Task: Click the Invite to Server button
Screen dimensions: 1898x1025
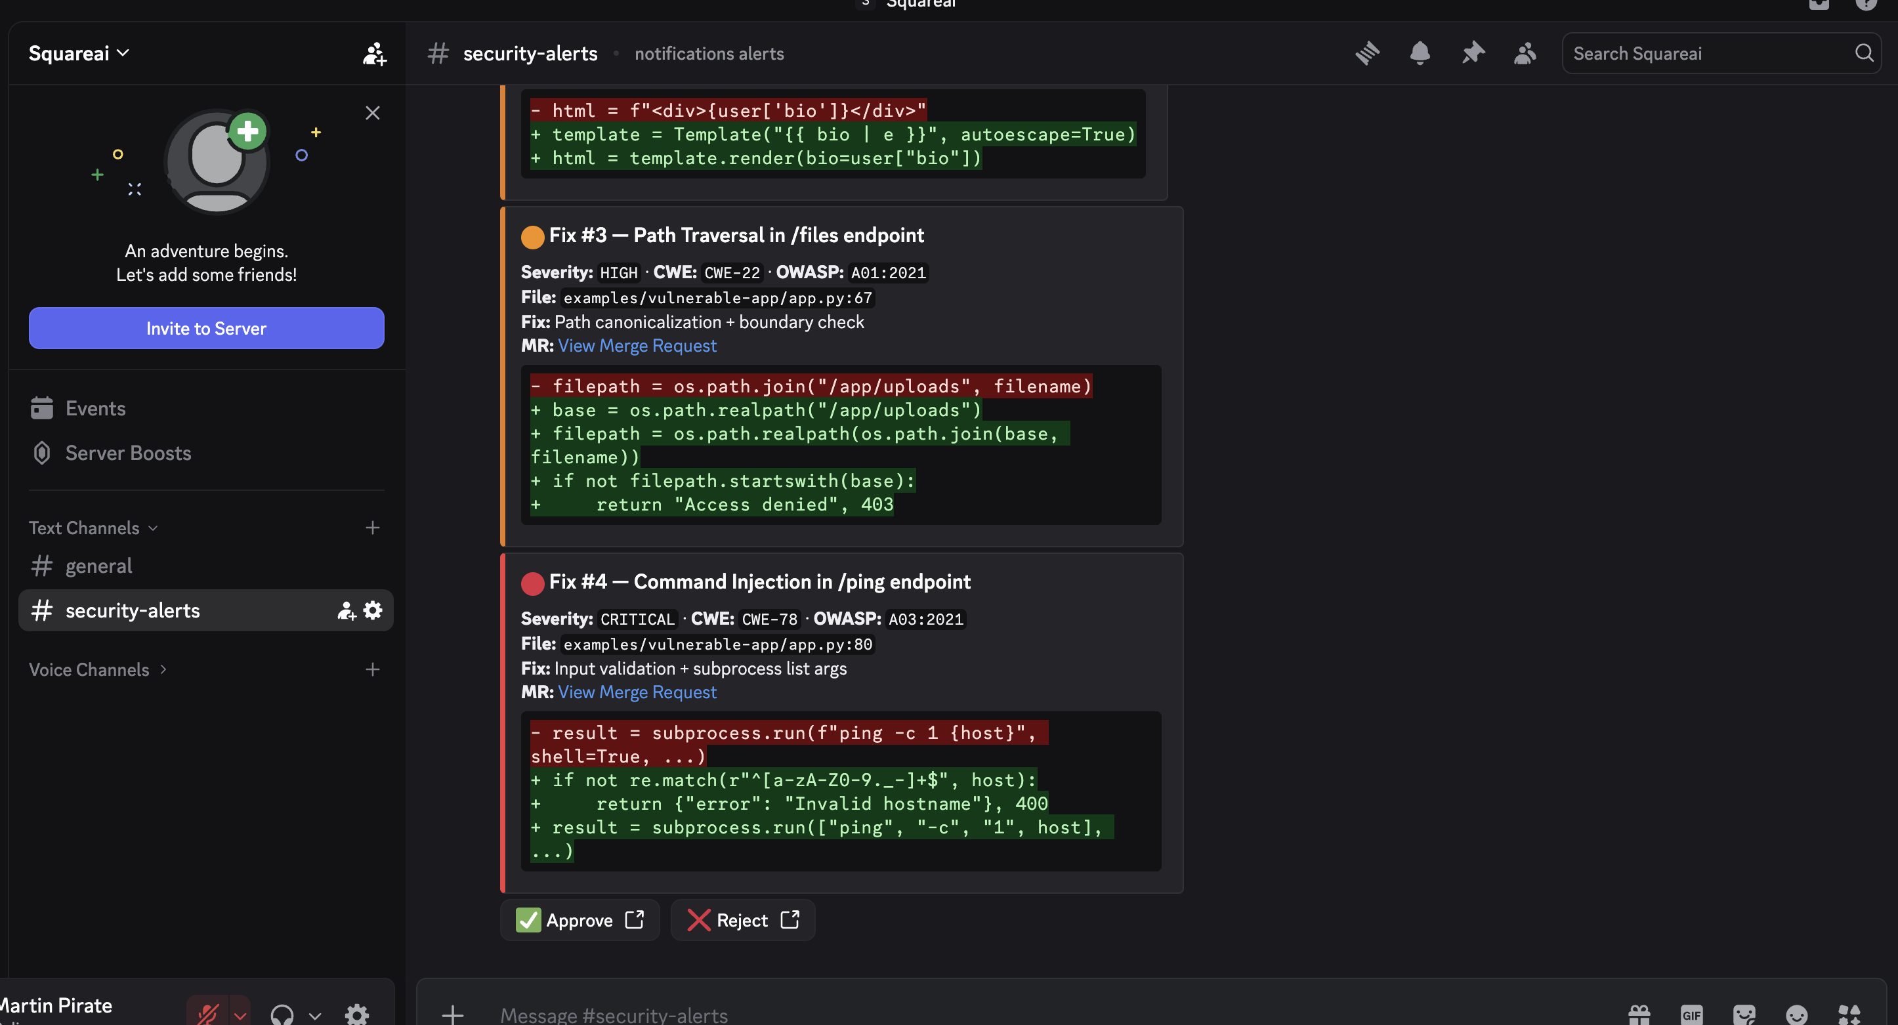Action: (x=206, y=328)
